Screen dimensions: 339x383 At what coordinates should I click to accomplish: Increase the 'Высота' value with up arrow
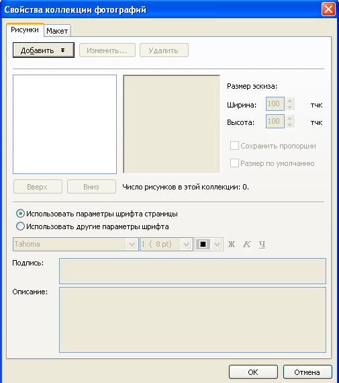point(290,118)
